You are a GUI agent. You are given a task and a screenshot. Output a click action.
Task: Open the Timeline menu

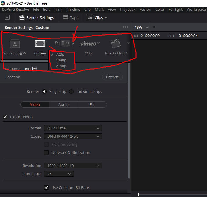click(x=73, y=10)
